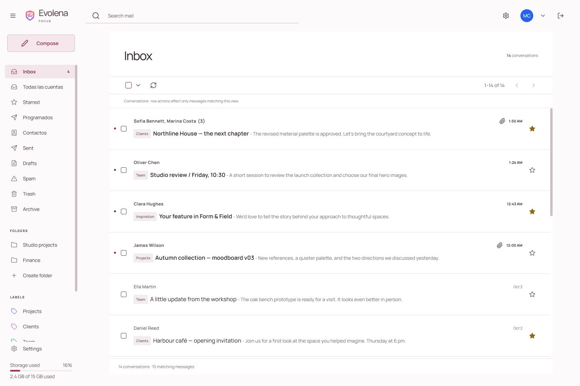Open the Inbox folder

[40, 72]
